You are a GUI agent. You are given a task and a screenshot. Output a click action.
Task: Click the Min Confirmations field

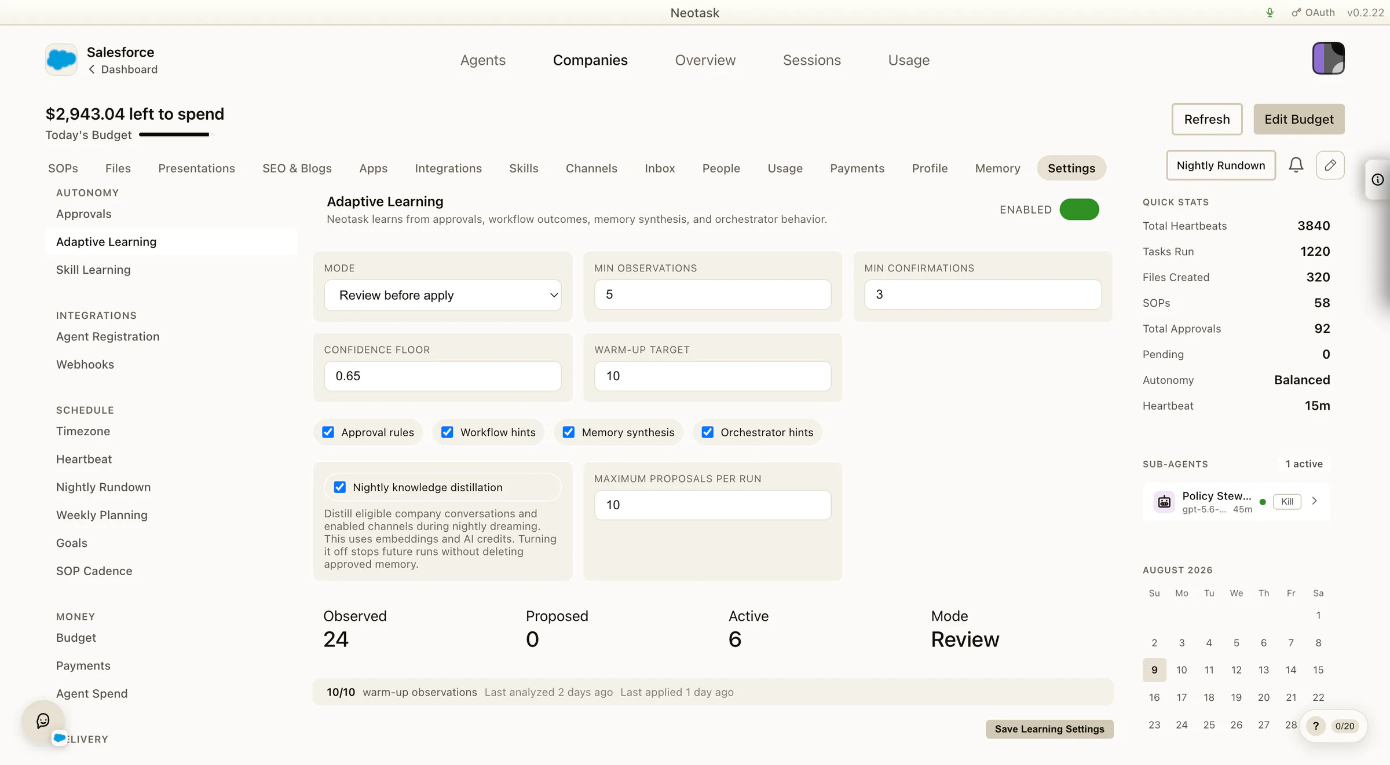(983, 295)
